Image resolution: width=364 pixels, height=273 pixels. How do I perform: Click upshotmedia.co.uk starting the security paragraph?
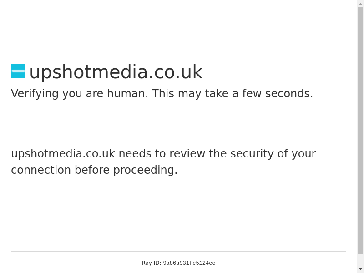63,154
